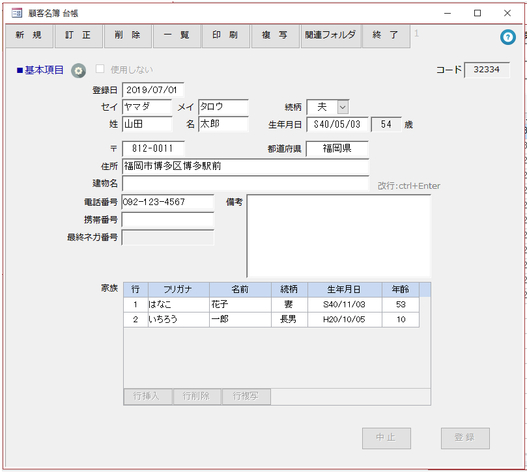Exit the form with 終了

386,36
